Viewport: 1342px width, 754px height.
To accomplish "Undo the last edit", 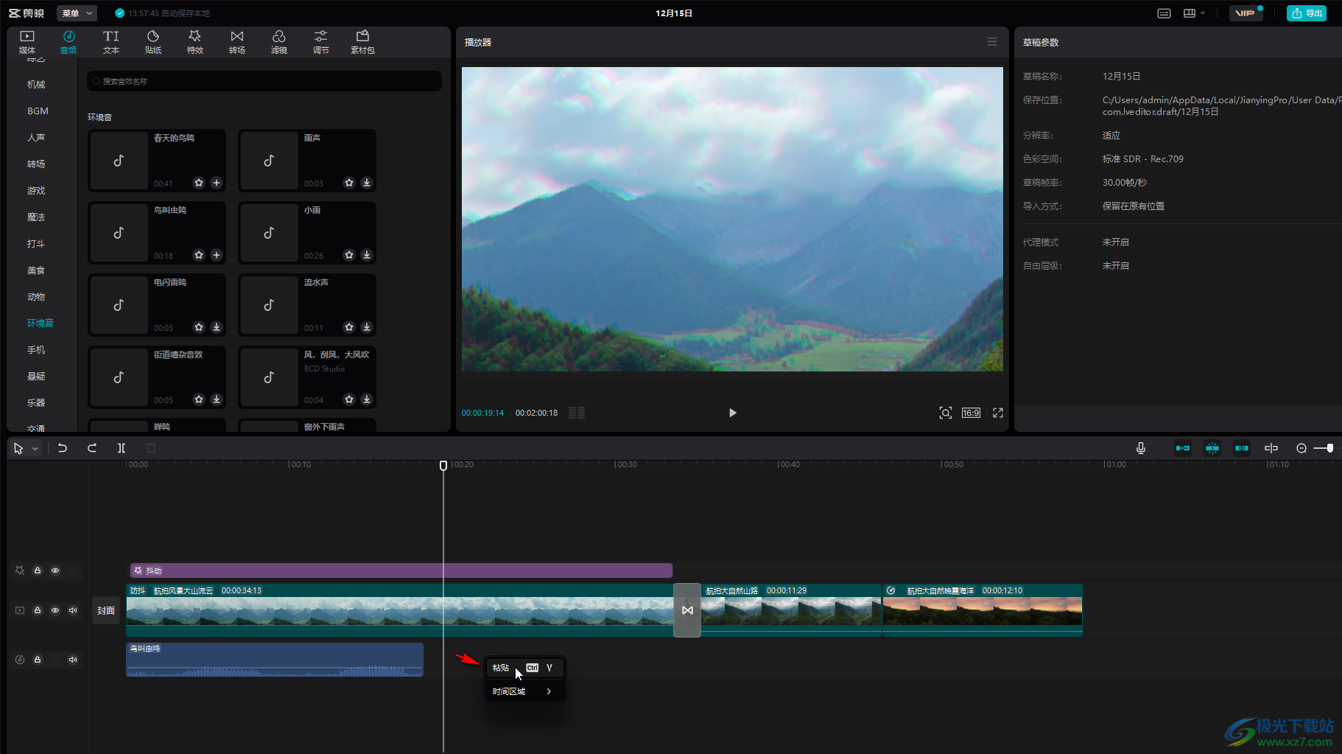I will pos(63,448).
